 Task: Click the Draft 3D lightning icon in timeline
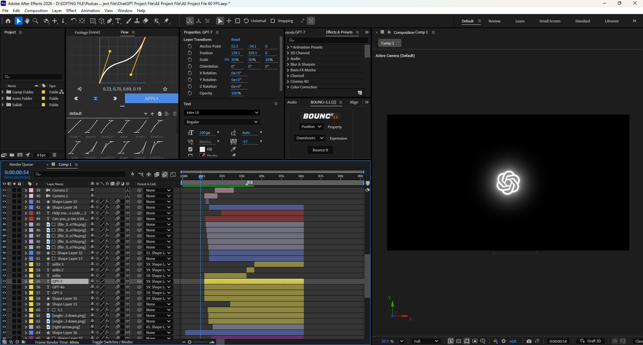(x=133, y=175)
